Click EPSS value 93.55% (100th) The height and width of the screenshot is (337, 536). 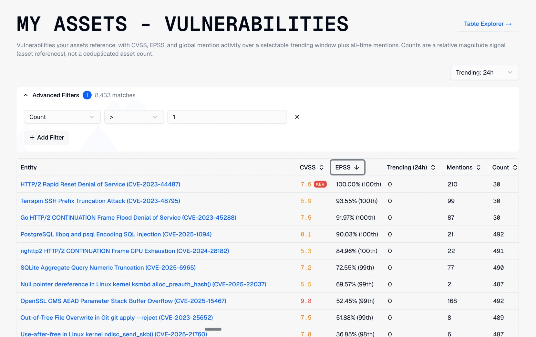(357, 201)
